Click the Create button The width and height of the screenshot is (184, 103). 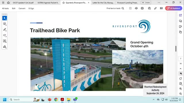click(x=146, y=3)
